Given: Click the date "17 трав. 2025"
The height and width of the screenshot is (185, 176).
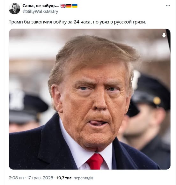Looking at the screenshot, I should pos(40,178).
